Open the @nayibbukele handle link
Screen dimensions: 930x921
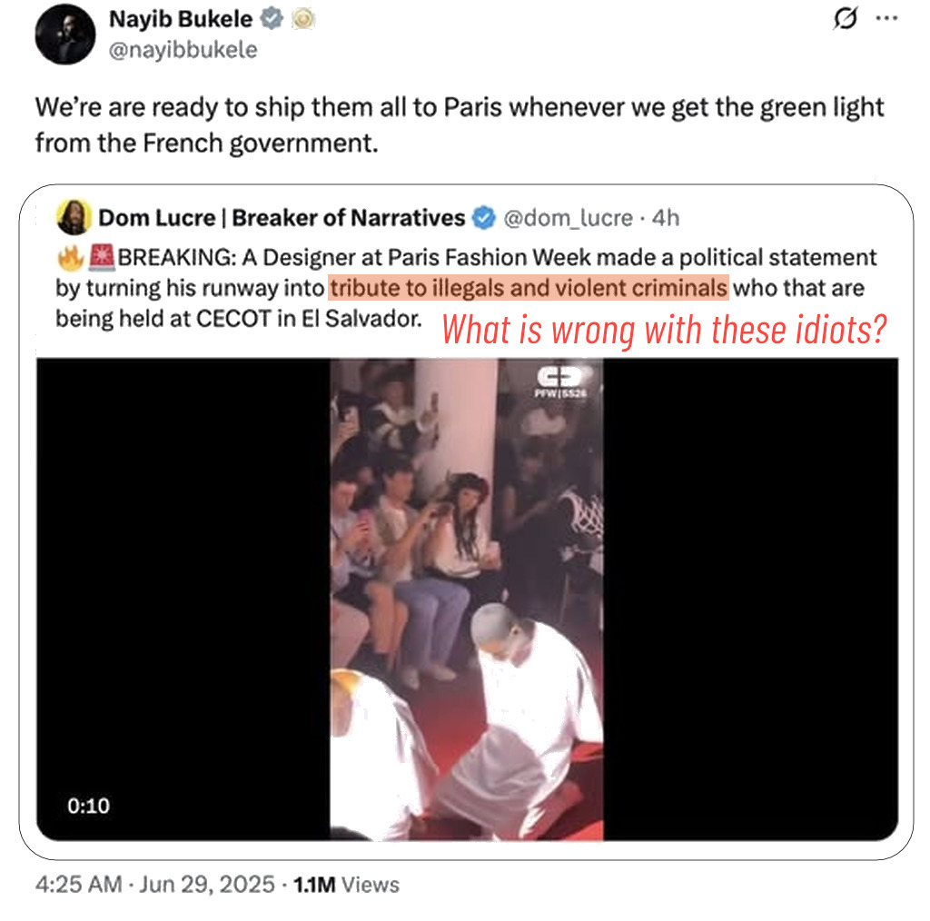click(183, 50)
